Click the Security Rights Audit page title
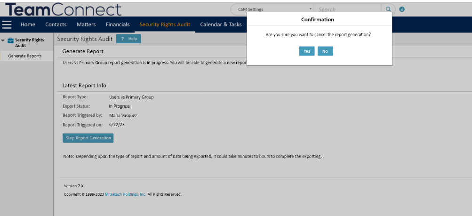This screenshot has width=472, height=216. coord(85,39)
